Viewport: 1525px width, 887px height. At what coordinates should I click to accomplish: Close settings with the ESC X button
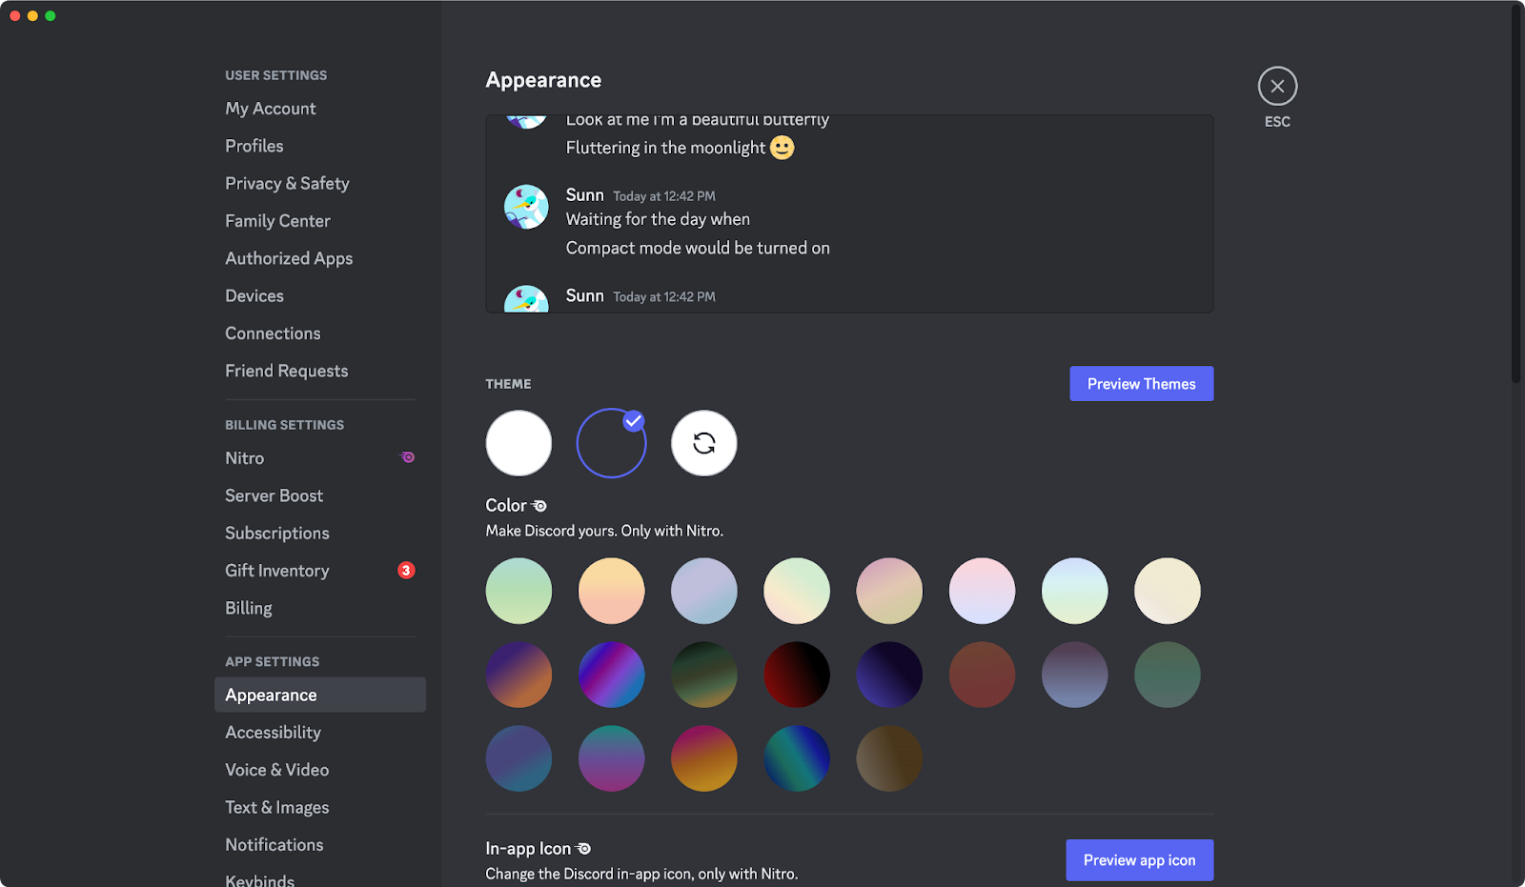pyautogui.click(x=1277, y=87)
